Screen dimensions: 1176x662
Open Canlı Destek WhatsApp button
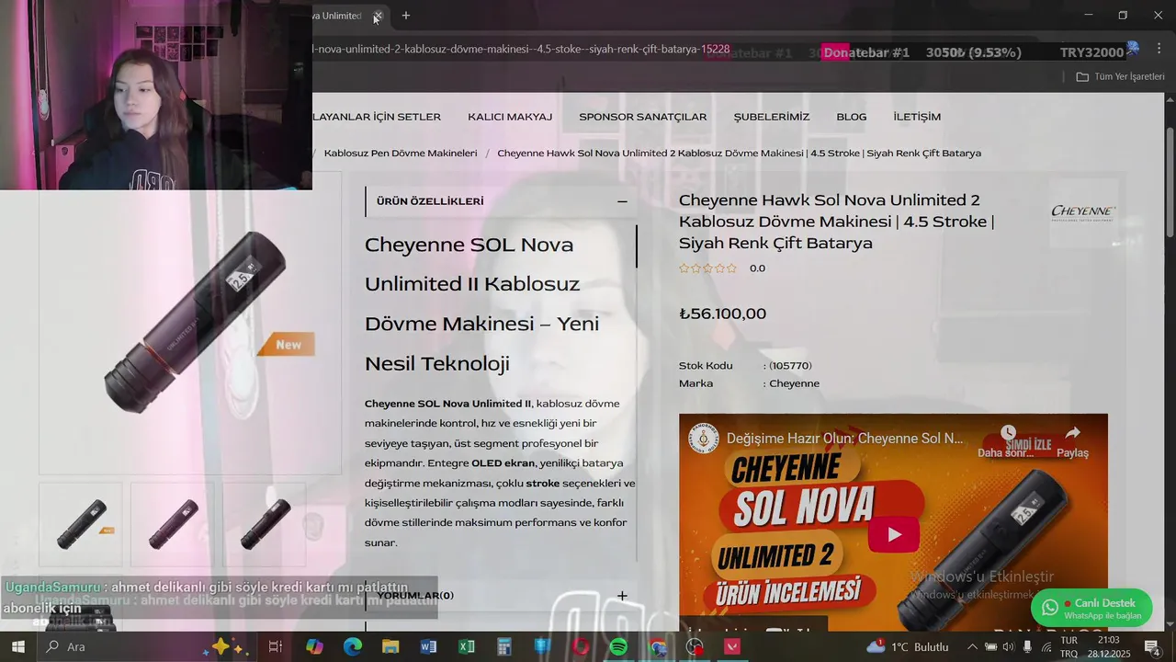point(1091,608)
